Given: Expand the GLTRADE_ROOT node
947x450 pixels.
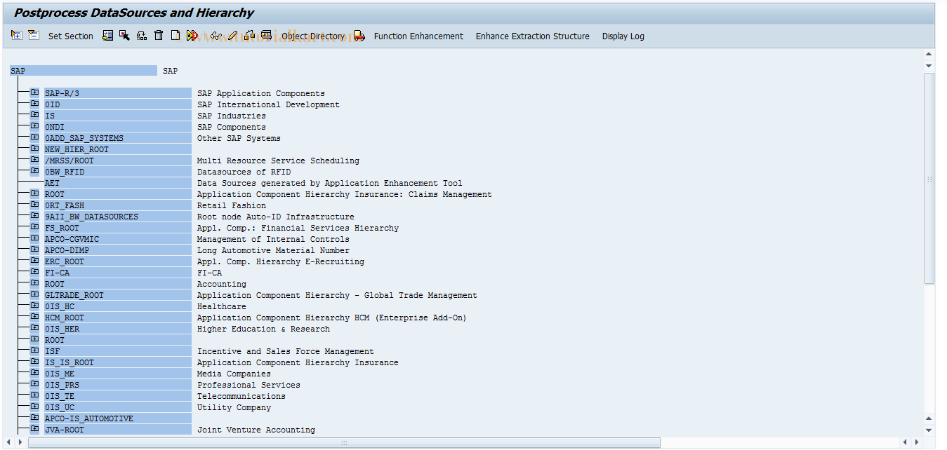Looking at the screenshot, I should click(34, 294).
